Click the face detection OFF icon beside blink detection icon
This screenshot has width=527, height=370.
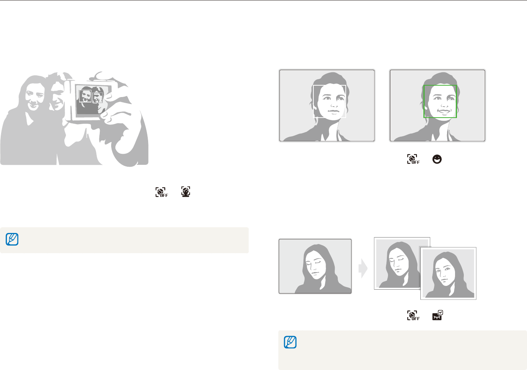pos(413,316)
